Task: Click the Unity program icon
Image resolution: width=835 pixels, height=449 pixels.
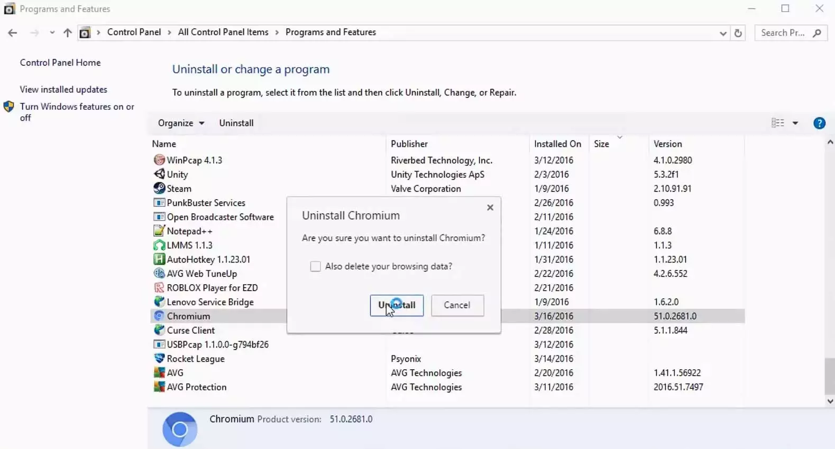Action: (159, 174)
